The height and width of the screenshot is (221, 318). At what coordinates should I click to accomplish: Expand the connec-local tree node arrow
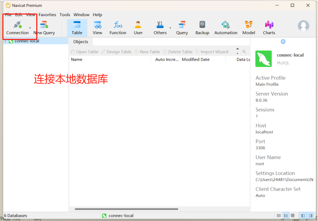6,41
